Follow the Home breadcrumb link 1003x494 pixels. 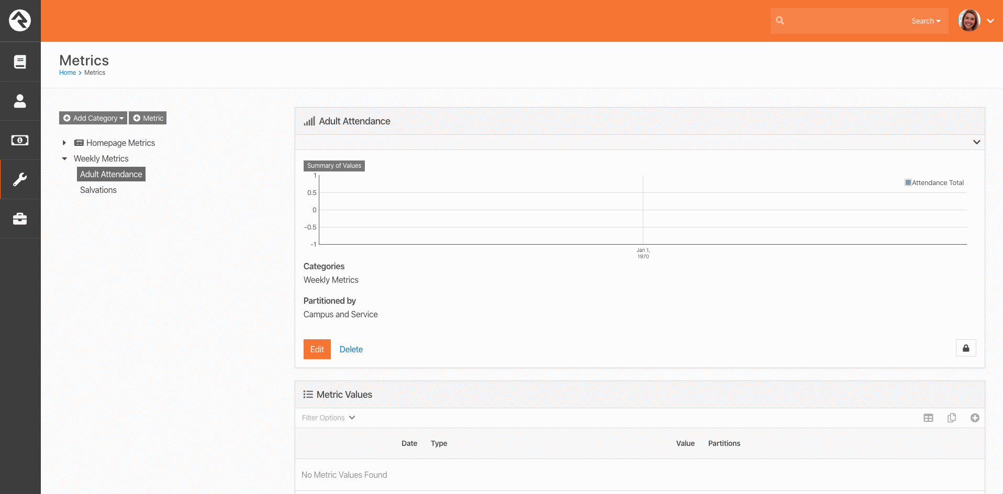point(68,73)
